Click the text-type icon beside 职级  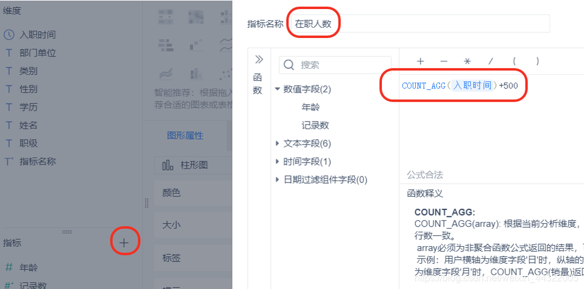click(x=8, y=143)
